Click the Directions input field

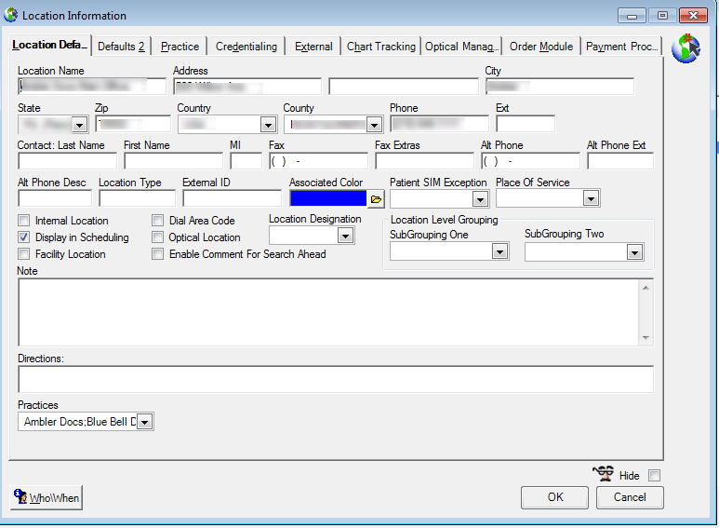(336, 379)
